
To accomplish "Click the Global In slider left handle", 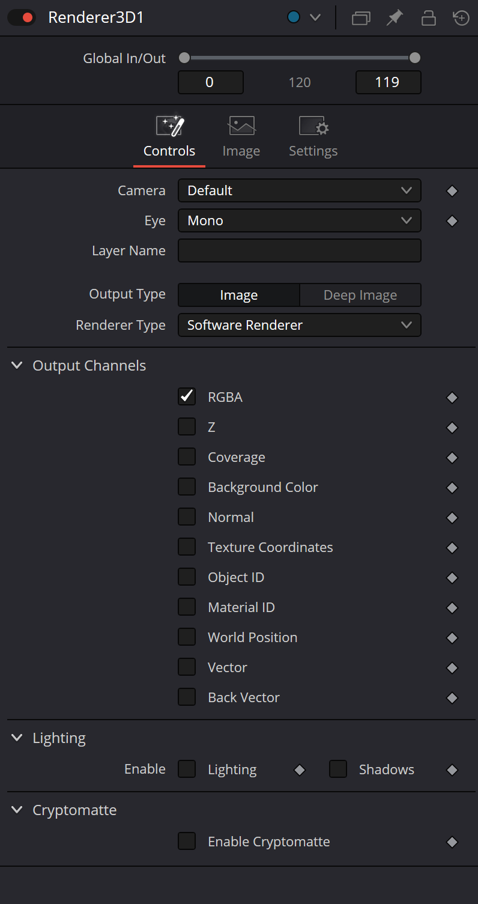I will click(184, 58).
